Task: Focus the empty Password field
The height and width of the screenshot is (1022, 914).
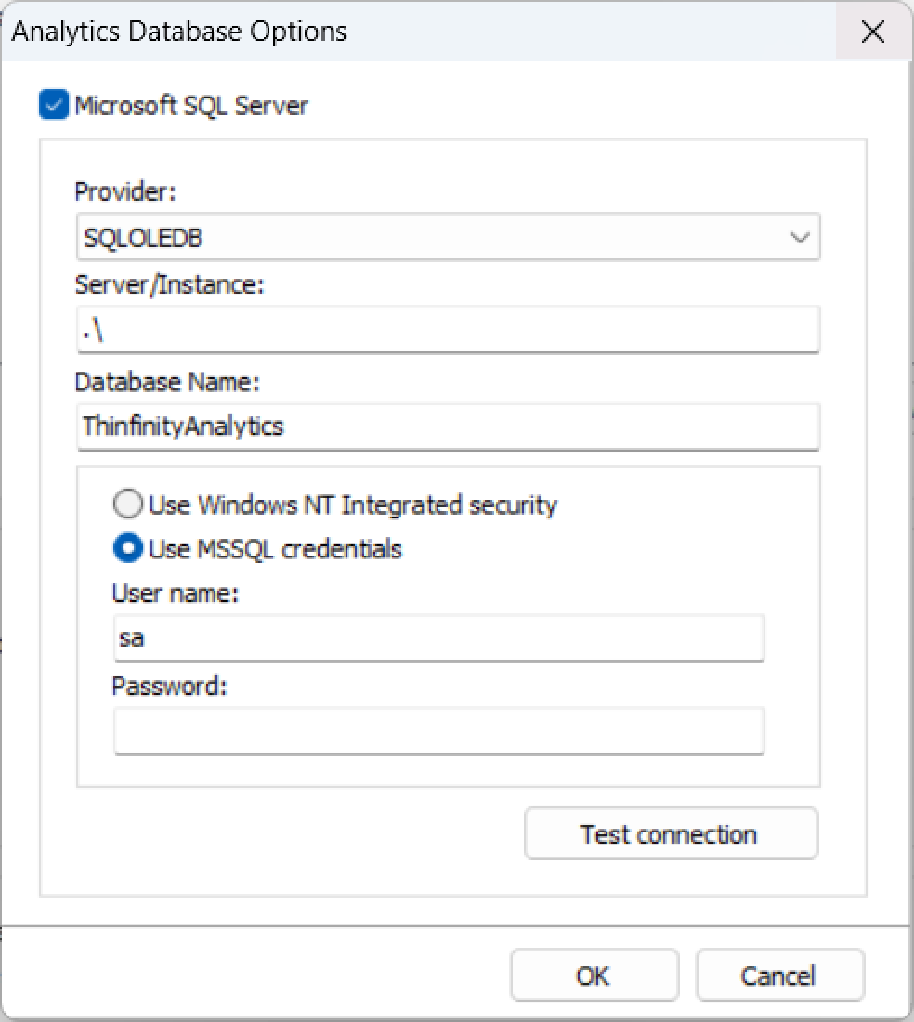Action: 438,731
